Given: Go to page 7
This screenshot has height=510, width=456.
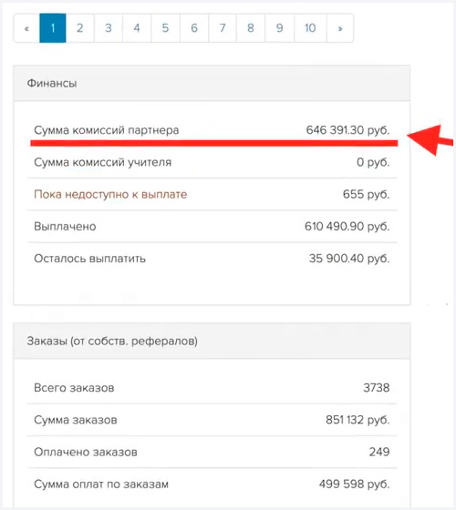Looking at the screenshot, I should coord(223,28).
